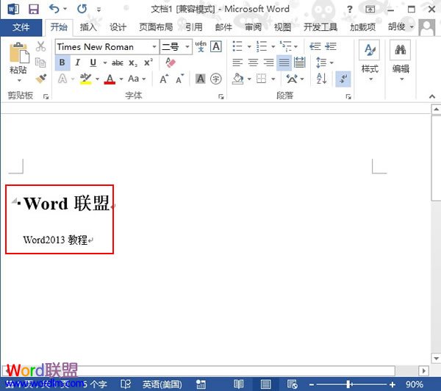Open Word Help question mark icon
The image size is (441, 391).
pos(349,10)
